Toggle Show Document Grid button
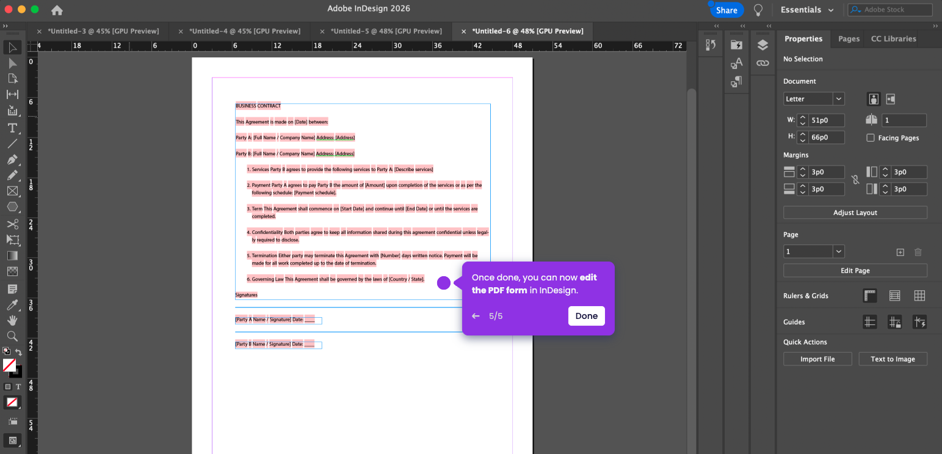The width and height of the screenshot is (942, 454). click(919, 296)
